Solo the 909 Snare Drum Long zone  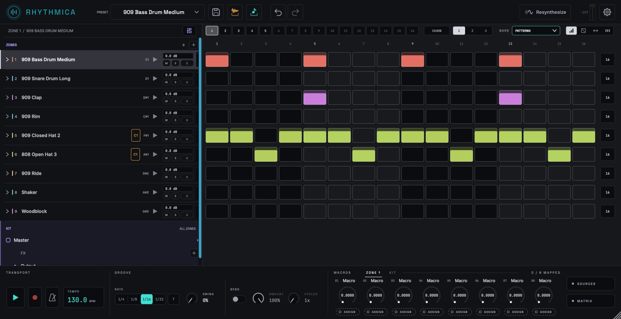click(x=175, y=82)
